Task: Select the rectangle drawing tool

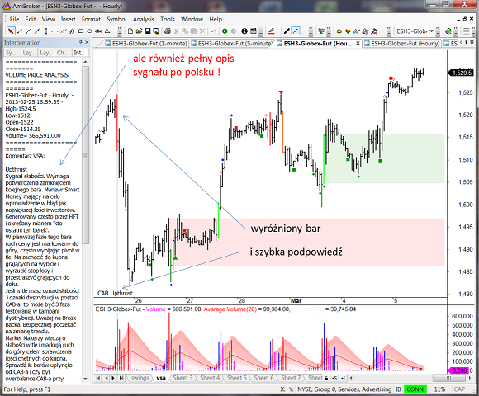Action: (81, 31)
